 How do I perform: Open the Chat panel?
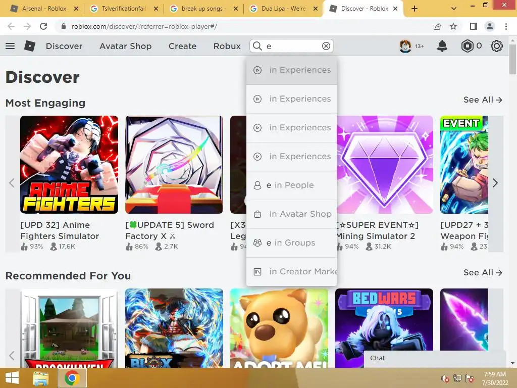point(435,358)
